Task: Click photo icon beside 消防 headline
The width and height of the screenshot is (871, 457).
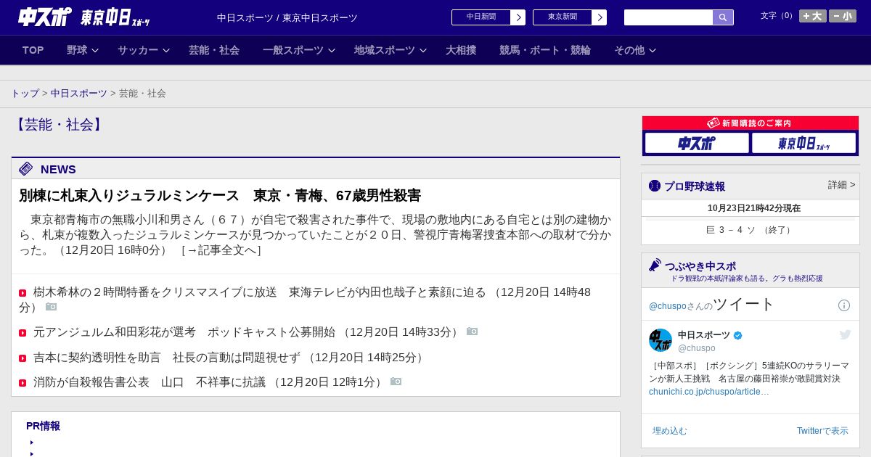Action: tap(396, 382)
